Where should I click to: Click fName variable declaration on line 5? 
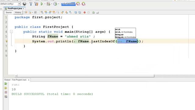pos(53,36)
